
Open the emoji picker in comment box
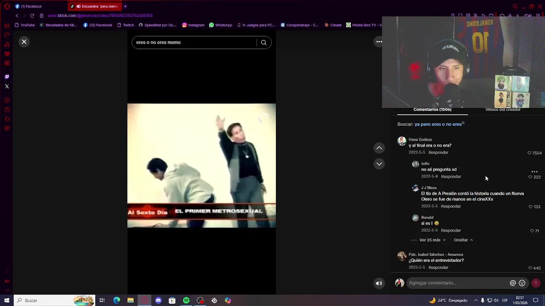522,283
